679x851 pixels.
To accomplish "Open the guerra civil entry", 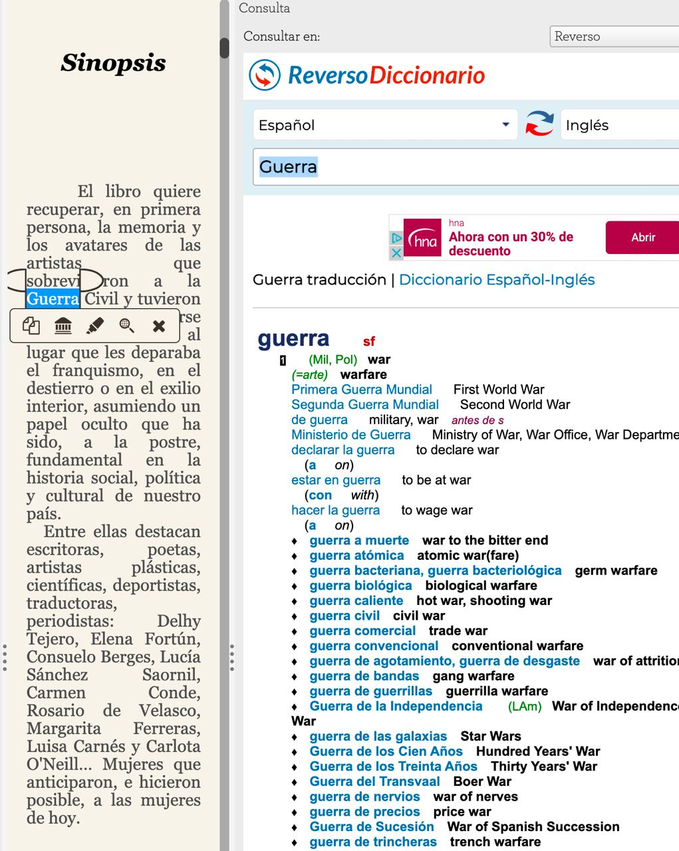I will click(344, 616).
